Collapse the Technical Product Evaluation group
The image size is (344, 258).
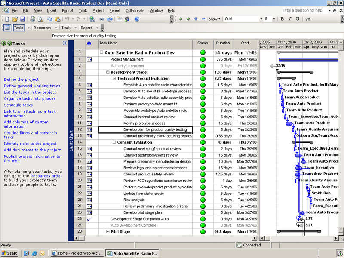click(x=114, y=79)
